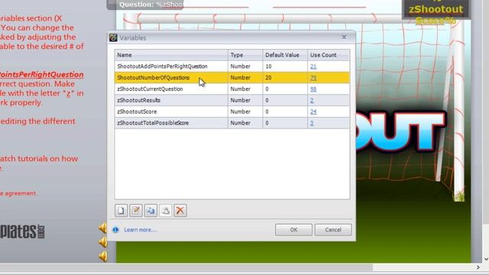Click the right arrow of the horizontal scrollbar

[x=478, y=267]
